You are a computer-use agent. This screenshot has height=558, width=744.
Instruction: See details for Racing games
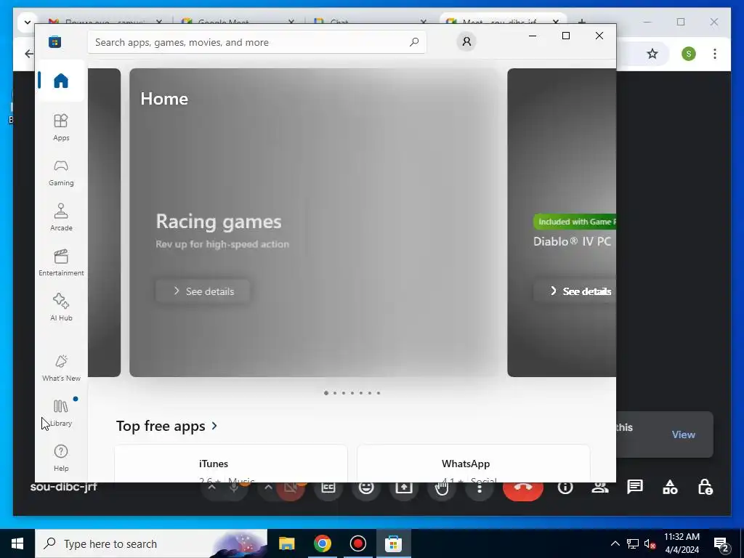203,291
